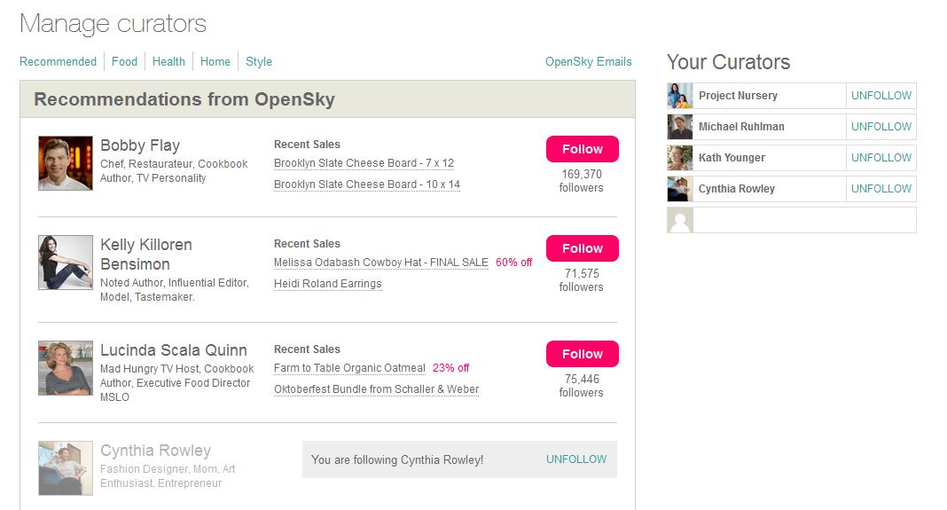Open the Health category tab
Image resolution: width=947 pixels, height=510 pixels.
click(168, 61)
